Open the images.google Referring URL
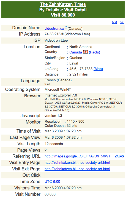 pos(84,156)
